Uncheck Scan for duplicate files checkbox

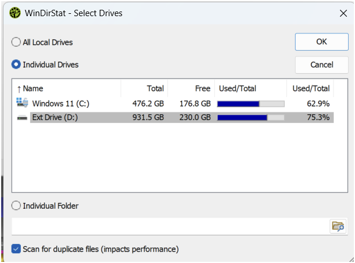(x=16, y=249)
